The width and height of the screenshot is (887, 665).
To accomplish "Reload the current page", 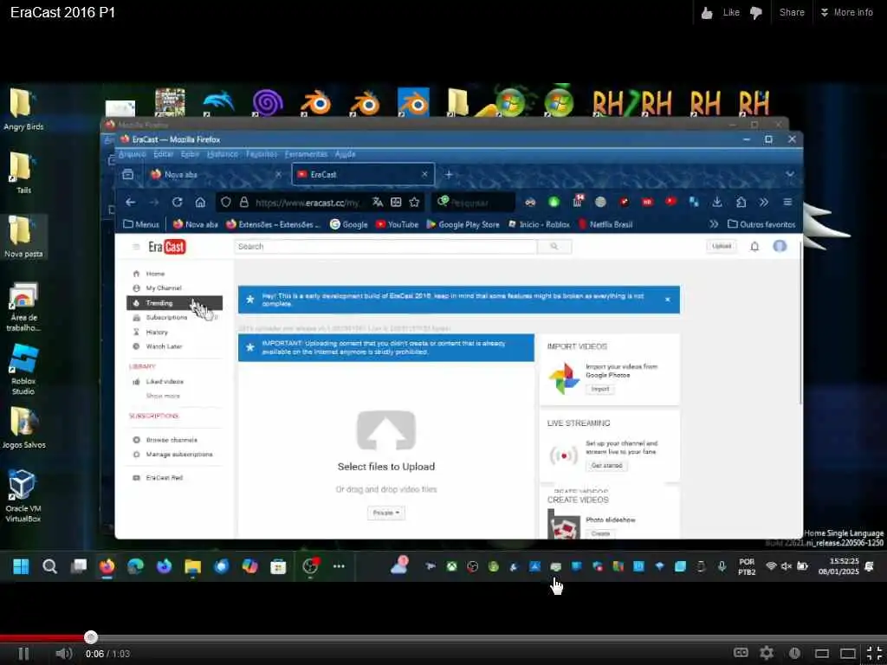I will (x=177, y=202).
